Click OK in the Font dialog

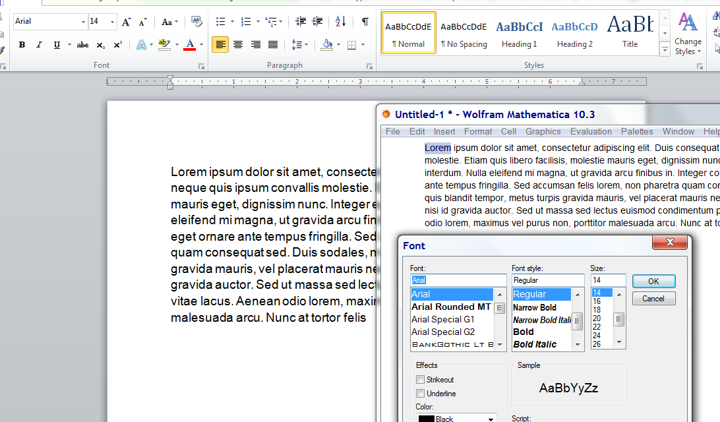pos(653,281)
